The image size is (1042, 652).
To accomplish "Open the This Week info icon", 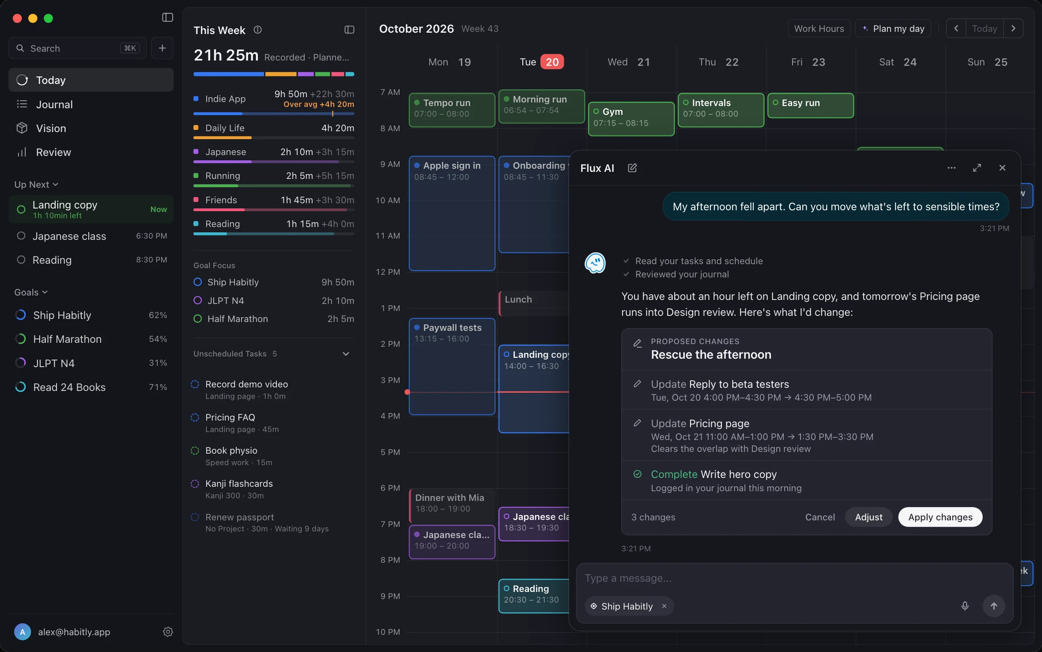I will tap(257, 30).
